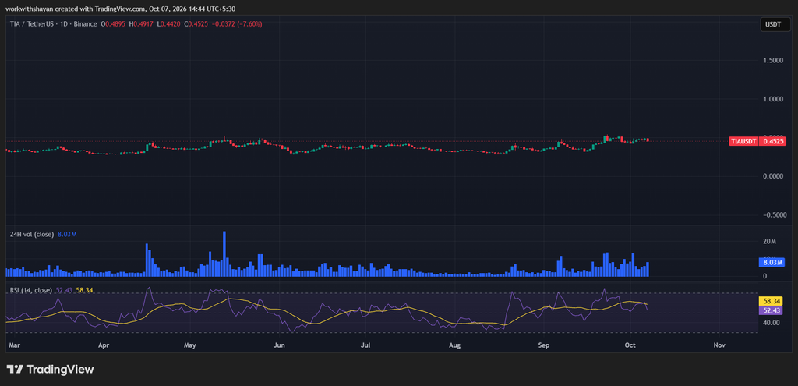This screenshot has width=798, height=386.
Task: Click the change value -0.0372 (-7.60%)
Action: (x=237, y=23)
